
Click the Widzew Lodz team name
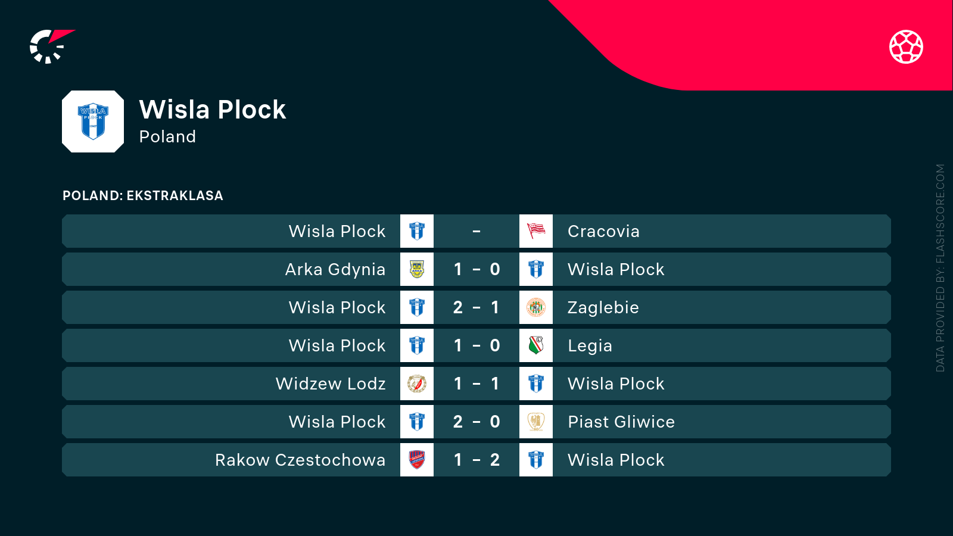[x=331, y=384]
